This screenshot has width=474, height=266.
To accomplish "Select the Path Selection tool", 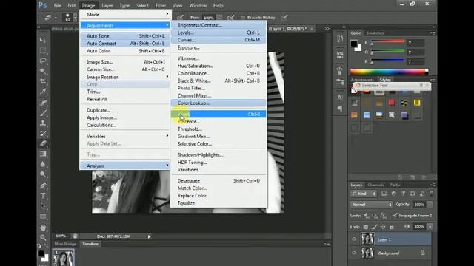I will point(43,206).
